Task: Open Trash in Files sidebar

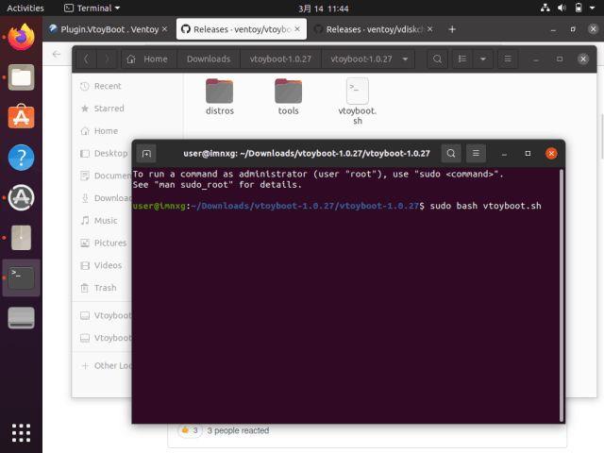Action: pos(98,288)
